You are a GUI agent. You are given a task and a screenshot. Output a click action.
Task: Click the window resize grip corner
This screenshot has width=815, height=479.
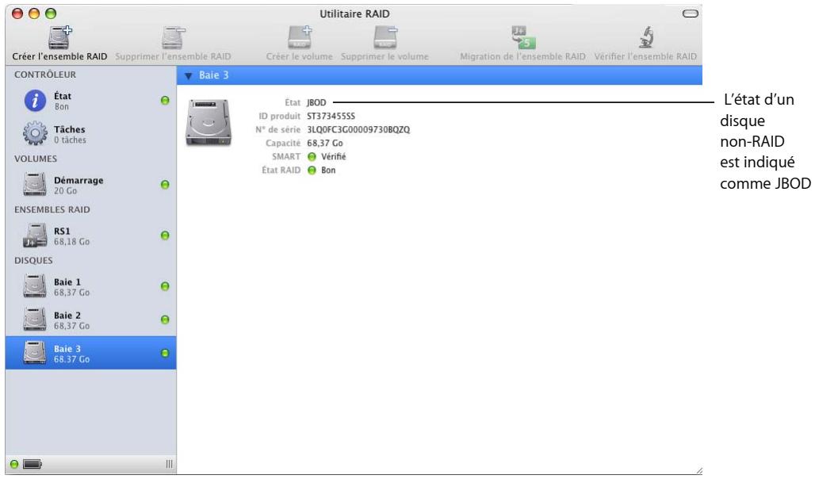[x=698, y=470]
